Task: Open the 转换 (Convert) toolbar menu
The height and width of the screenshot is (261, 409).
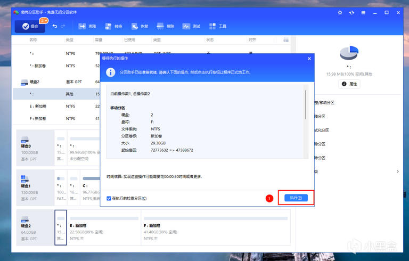Action: pyautogui.click(x=113, y=26)
